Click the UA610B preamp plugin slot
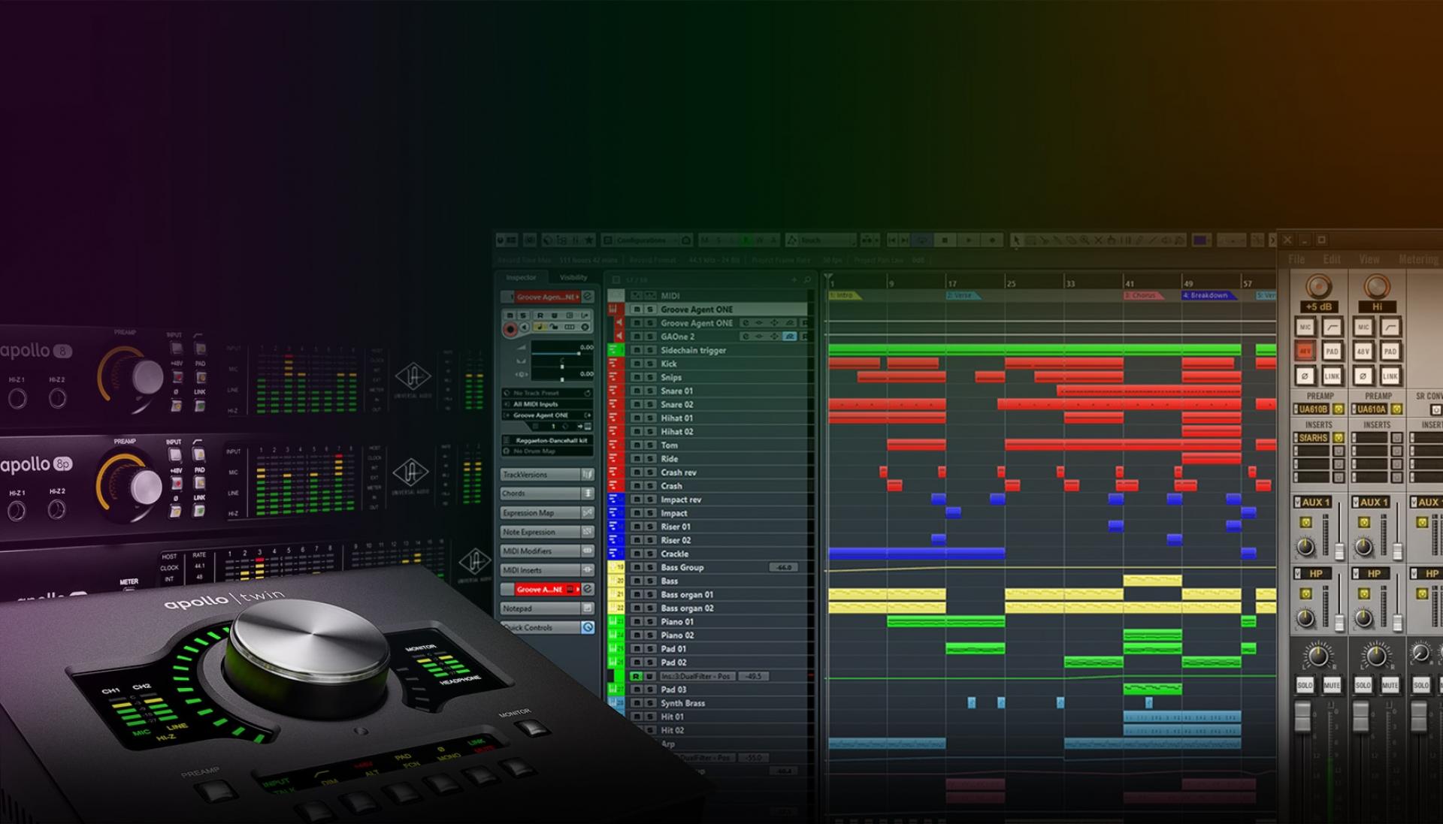The width and height of the screenshot is (1443, 824). [1313, 409]
